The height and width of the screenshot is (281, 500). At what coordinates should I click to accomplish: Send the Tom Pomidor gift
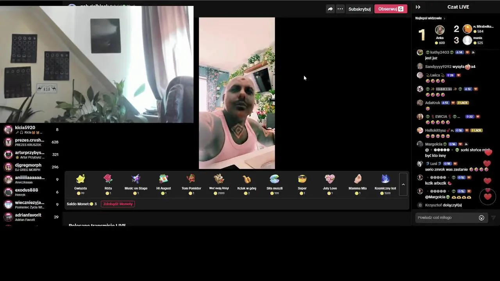pyautogui.click(x=191, y=184)
